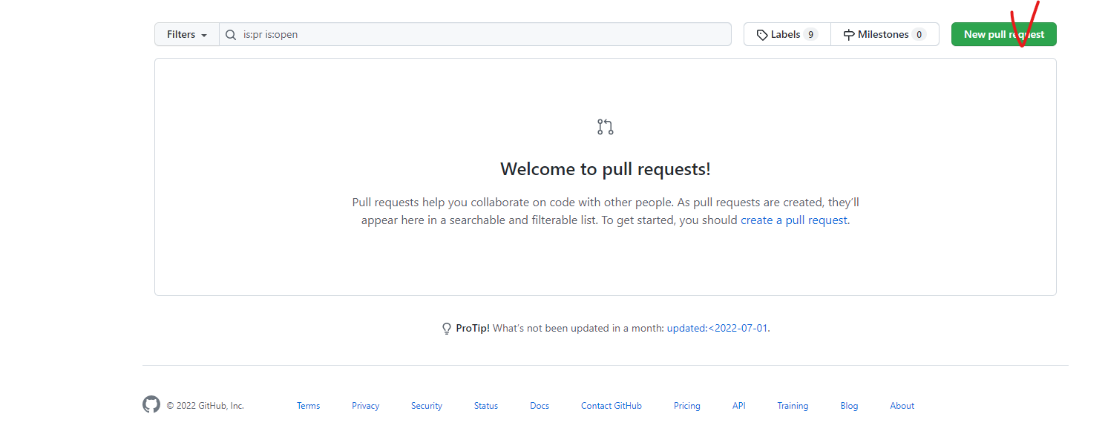Open the About footer link
The height and width of the screenshot is (434, 1105).
pyautogui.click(x=902, y=406)
